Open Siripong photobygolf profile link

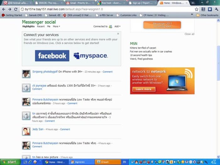[45, 72]
